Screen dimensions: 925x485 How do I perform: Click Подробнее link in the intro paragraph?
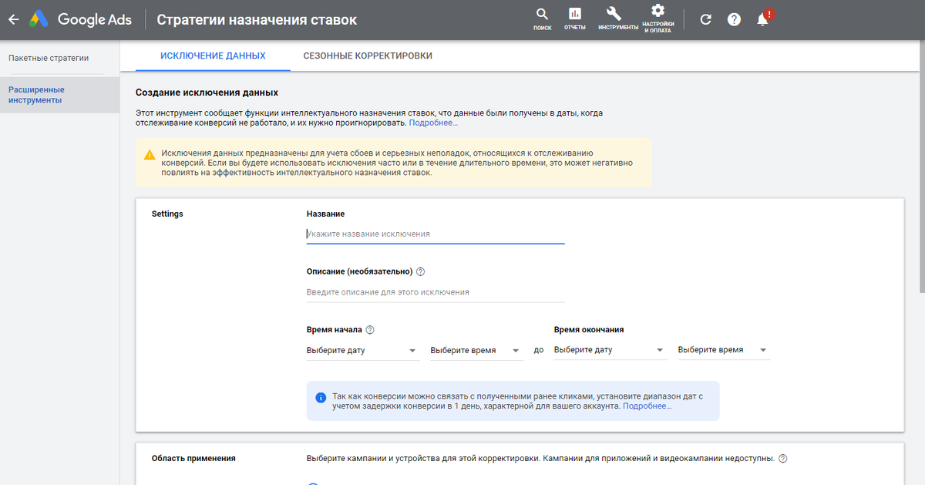433,123
